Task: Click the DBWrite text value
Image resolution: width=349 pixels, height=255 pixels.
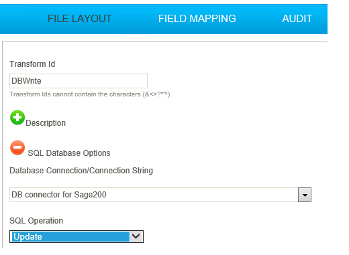Action: point(26,81)
